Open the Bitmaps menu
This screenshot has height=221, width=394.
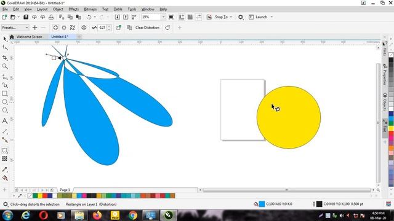click(90, 9)
